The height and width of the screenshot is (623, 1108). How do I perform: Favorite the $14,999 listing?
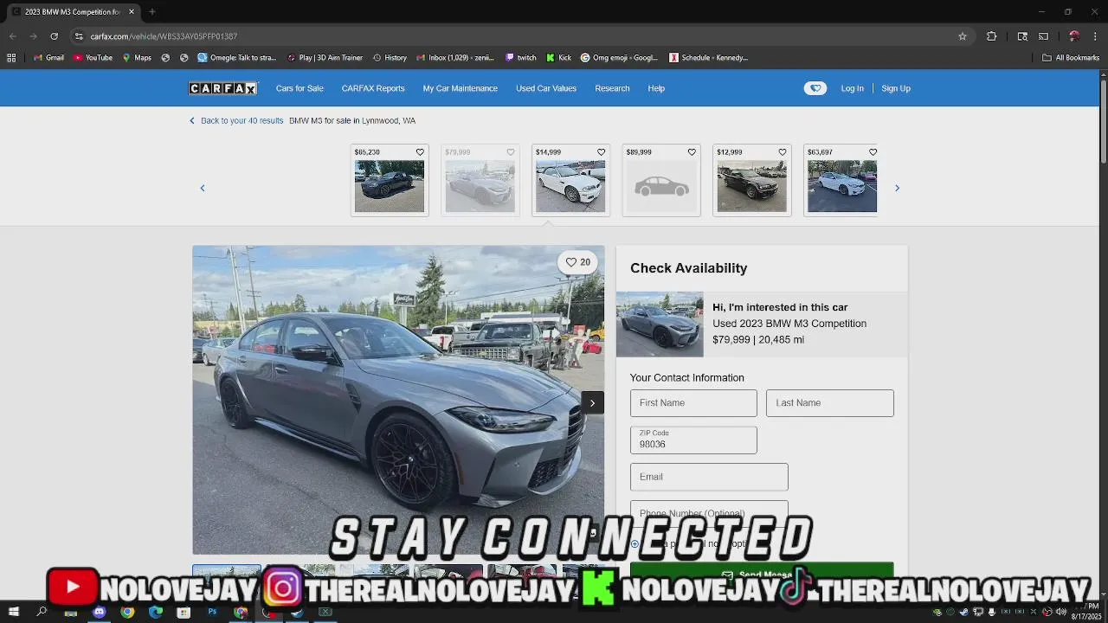coord(601,152)
